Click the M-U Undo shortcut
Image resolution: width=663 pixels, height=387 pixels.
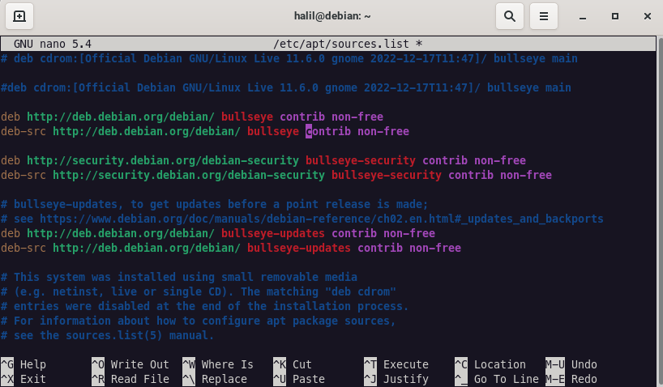point(571,364)
